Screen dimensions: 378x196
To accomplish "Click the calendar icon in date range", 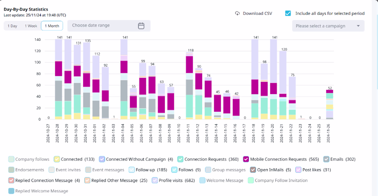I will pos(141,26).
